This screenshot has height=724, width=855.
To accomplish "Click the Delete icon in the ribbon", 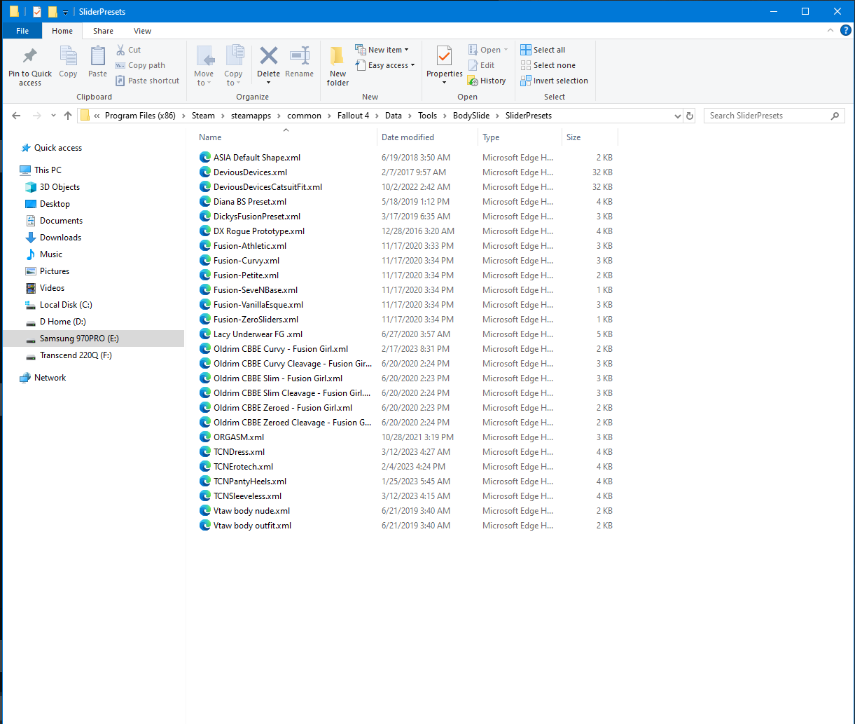I will coord(268,57).
